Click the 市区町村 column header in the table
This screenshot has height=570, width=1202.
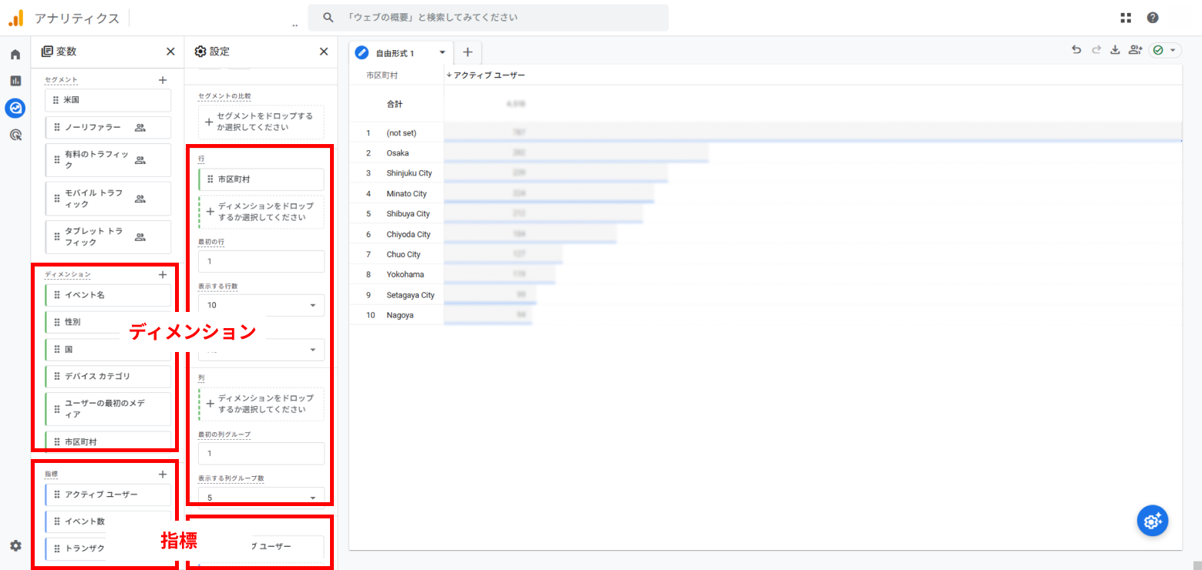[x=382, y=75]
